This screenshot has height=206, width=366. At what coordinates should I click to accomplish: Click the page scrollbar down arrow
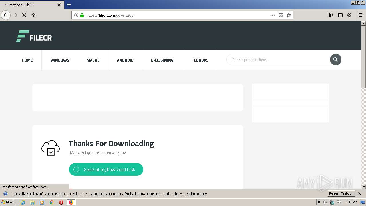364,187
